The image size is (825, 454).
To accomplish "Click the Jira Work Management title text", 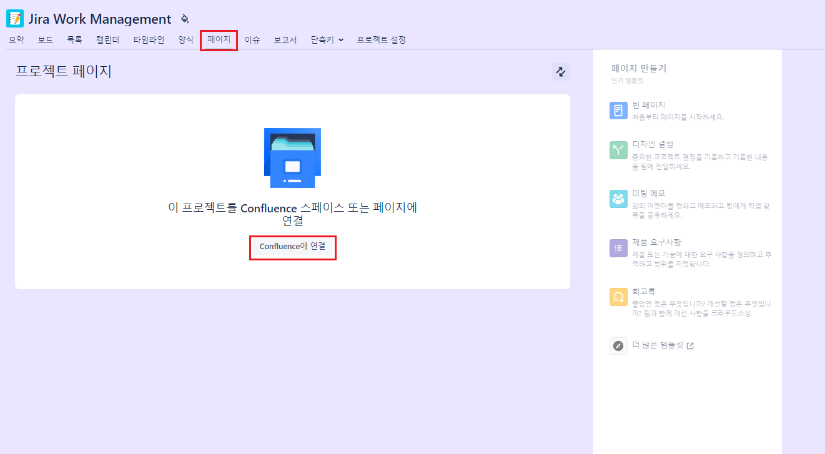I will tap(100, 19).
